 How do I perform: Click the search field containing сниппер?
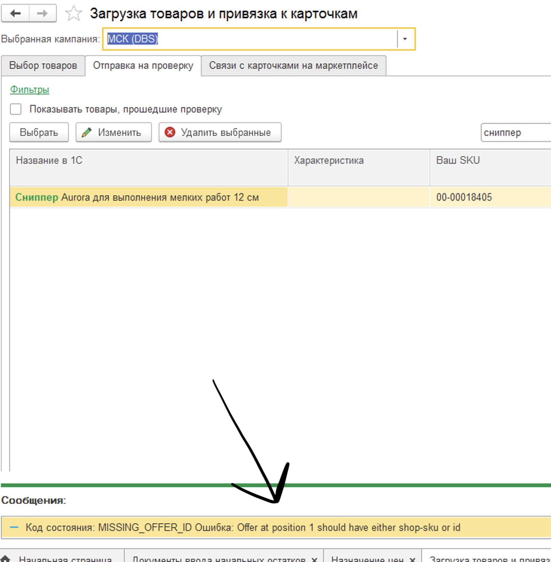(515, 133)
